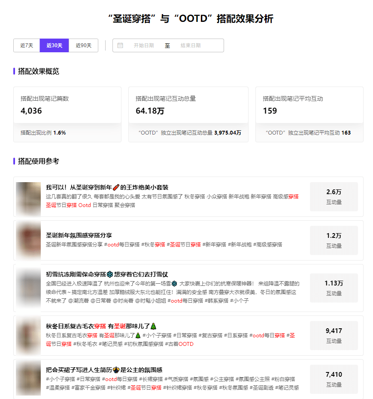
Task: Open note title 秋冬日系复古毛衣穿搭
Action: tap(101, 326)
